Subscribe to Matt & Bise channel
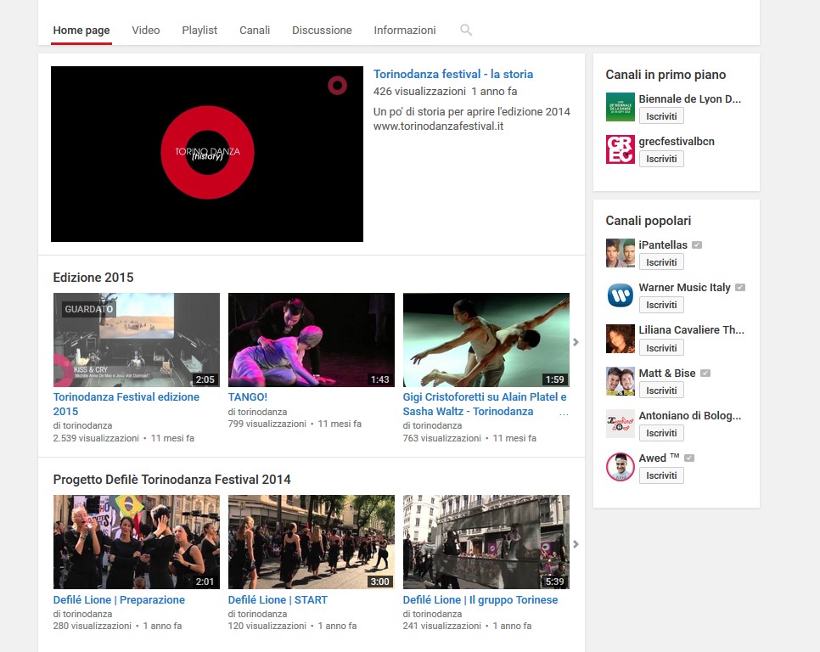 (661, 391)
